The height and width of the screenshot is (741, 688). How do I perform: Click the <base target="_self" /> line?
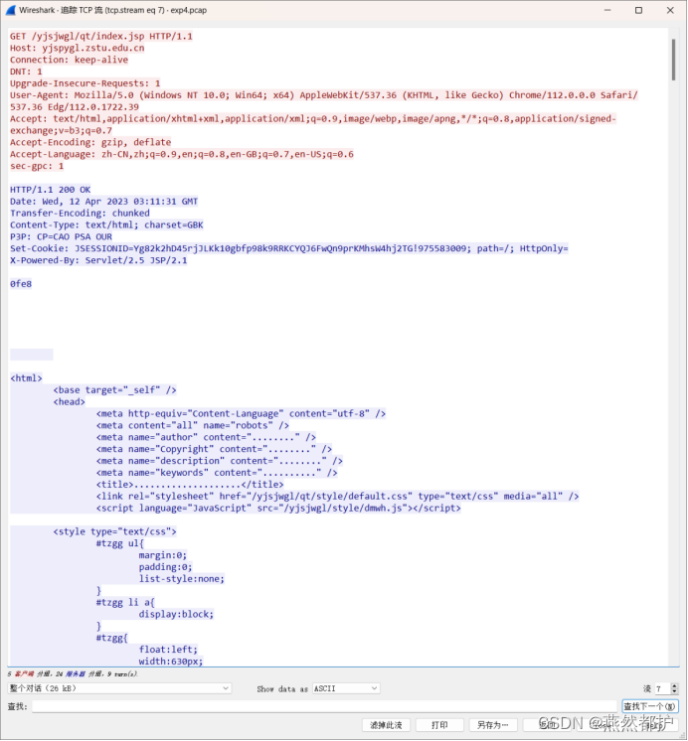pyautogui.click(x=114, y=390)
